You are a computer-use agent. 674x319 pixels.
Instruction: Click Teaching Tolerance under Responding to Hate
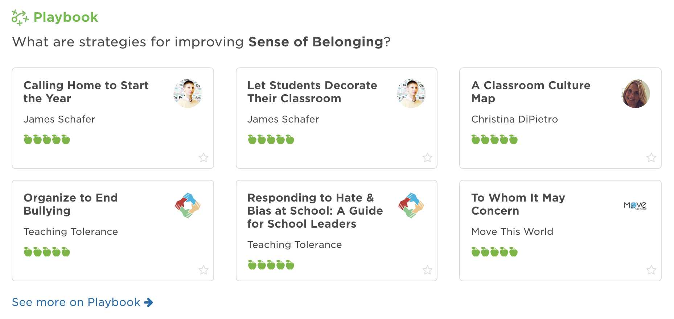coord(294,245)
